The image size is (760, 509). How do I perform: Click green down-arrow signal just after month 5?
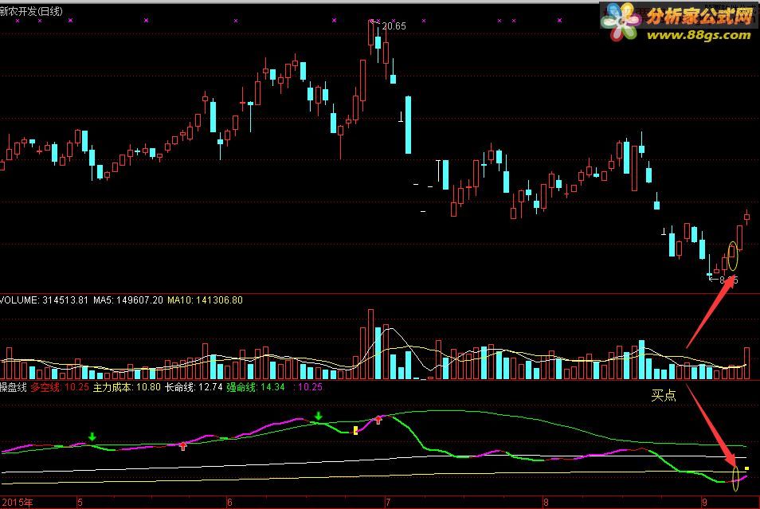point(92,437)
